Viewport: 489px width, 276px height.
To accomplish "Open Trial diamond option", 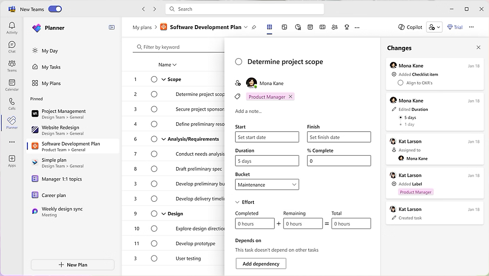I will coord(455,27).
